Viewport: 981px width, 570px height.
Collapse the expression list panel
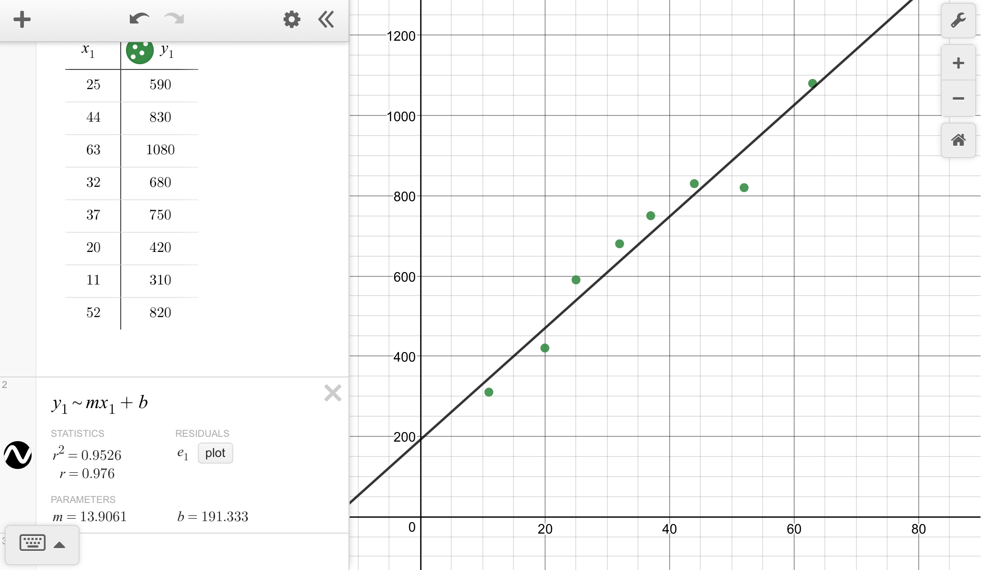tap(326, 20)
